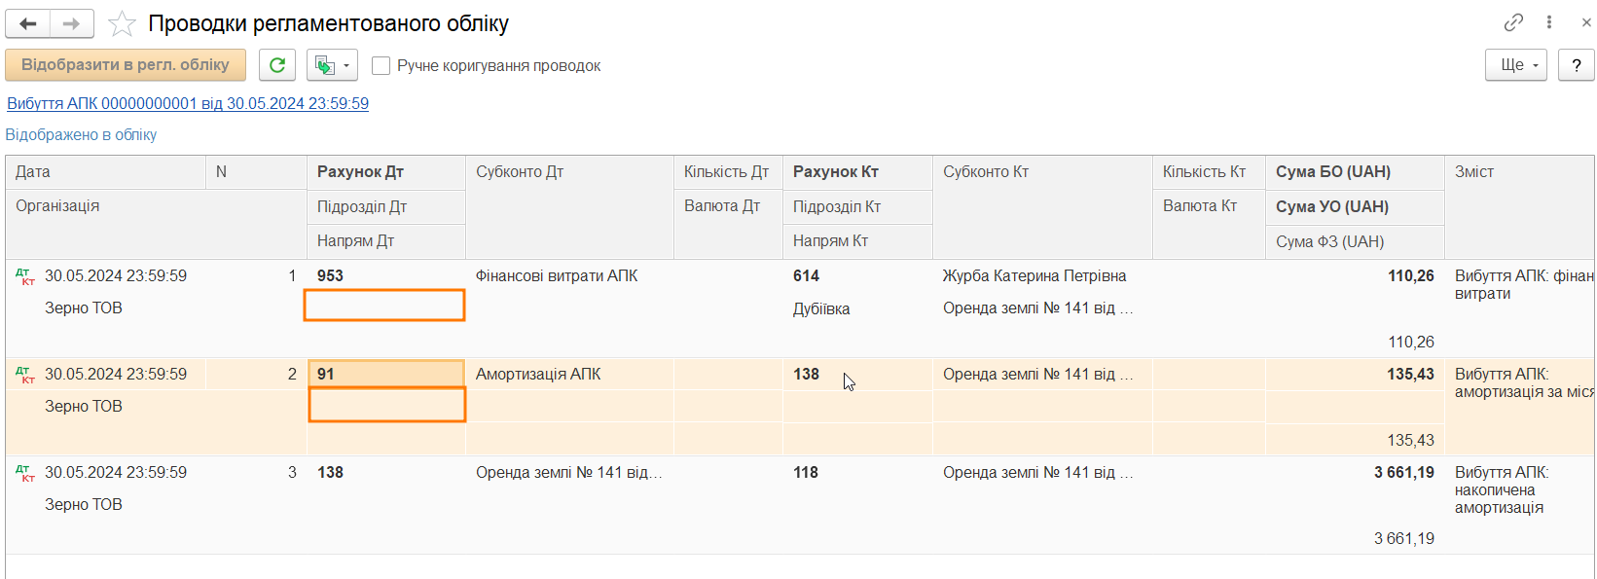
Task: Click the Рахунок Дт column header
Action: point(360,172)
